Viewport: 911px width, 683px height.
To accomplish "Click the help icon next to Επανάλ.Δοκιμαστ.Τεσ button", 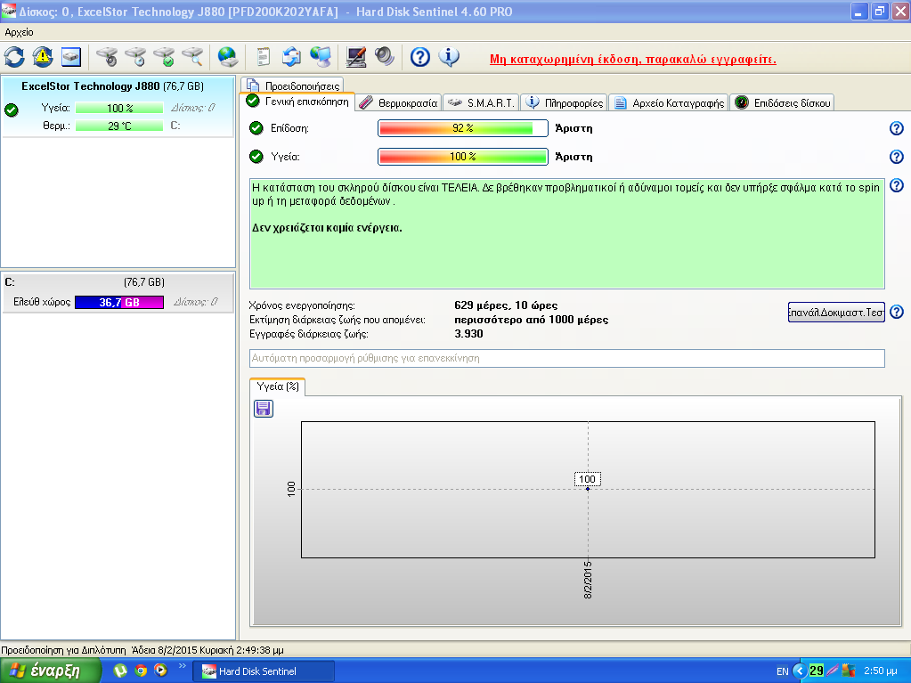I will tap(897, 312).
